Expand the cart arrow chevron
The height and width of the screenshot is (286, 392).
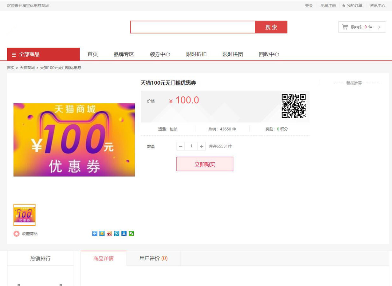[x=379, y=27]
